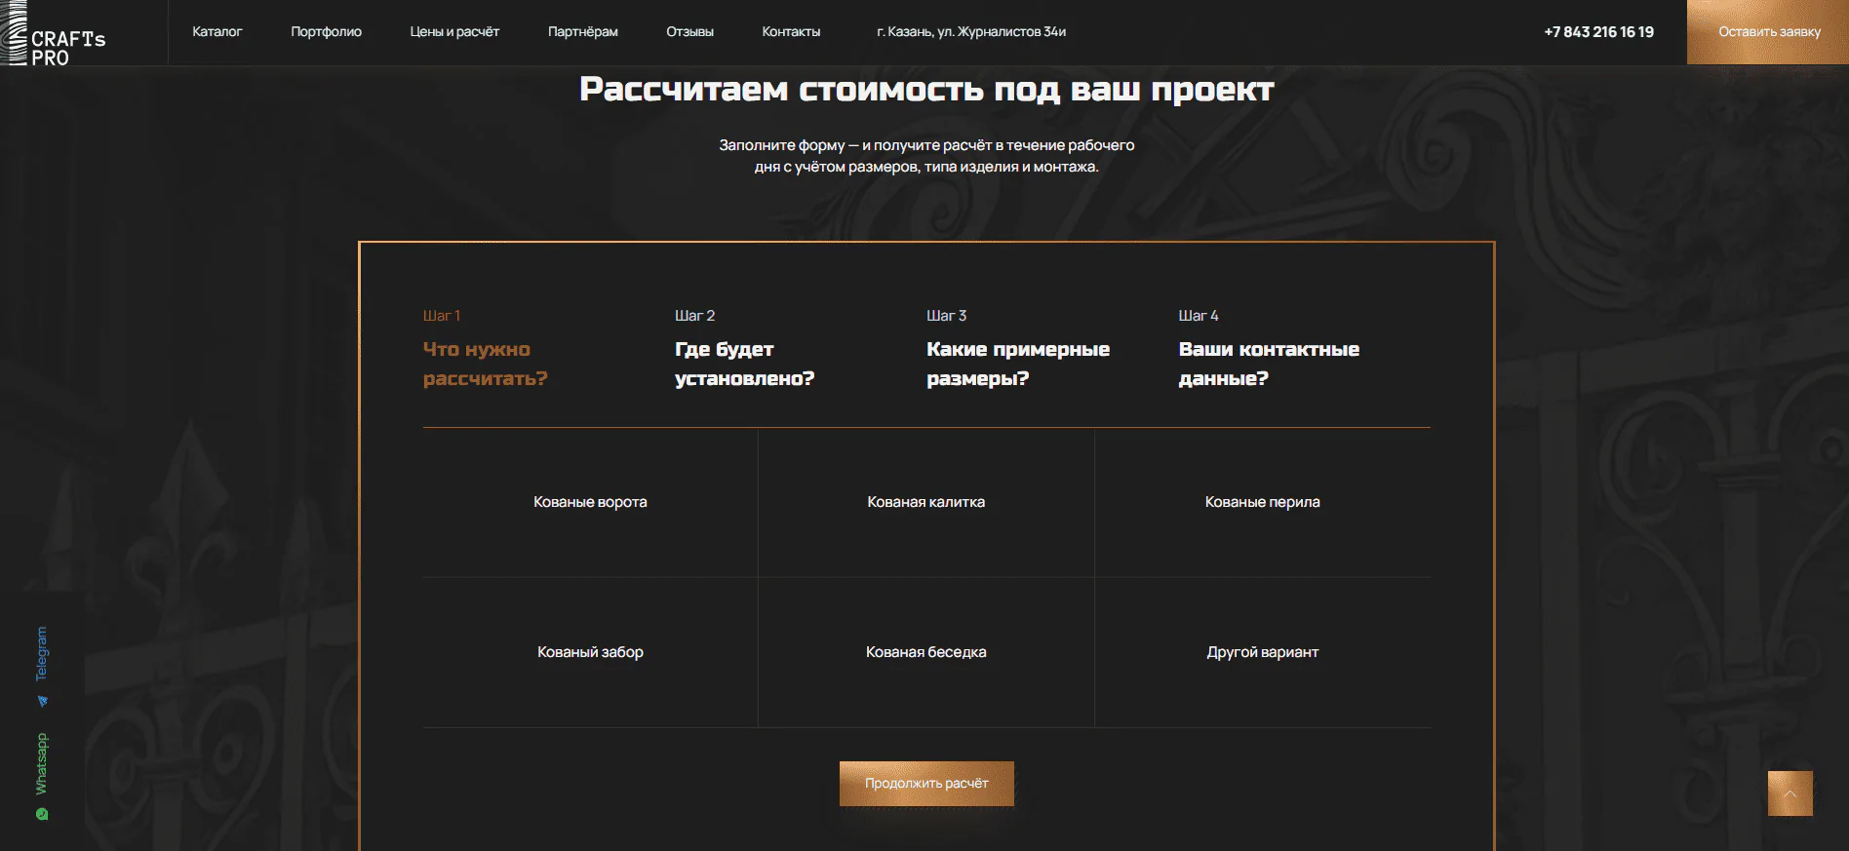Click the Crafts Pro logo

(x=54, y=33)
